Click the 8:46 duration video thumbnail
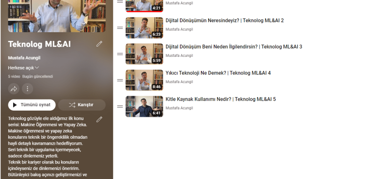370x179 pixels. pos(144,80)
